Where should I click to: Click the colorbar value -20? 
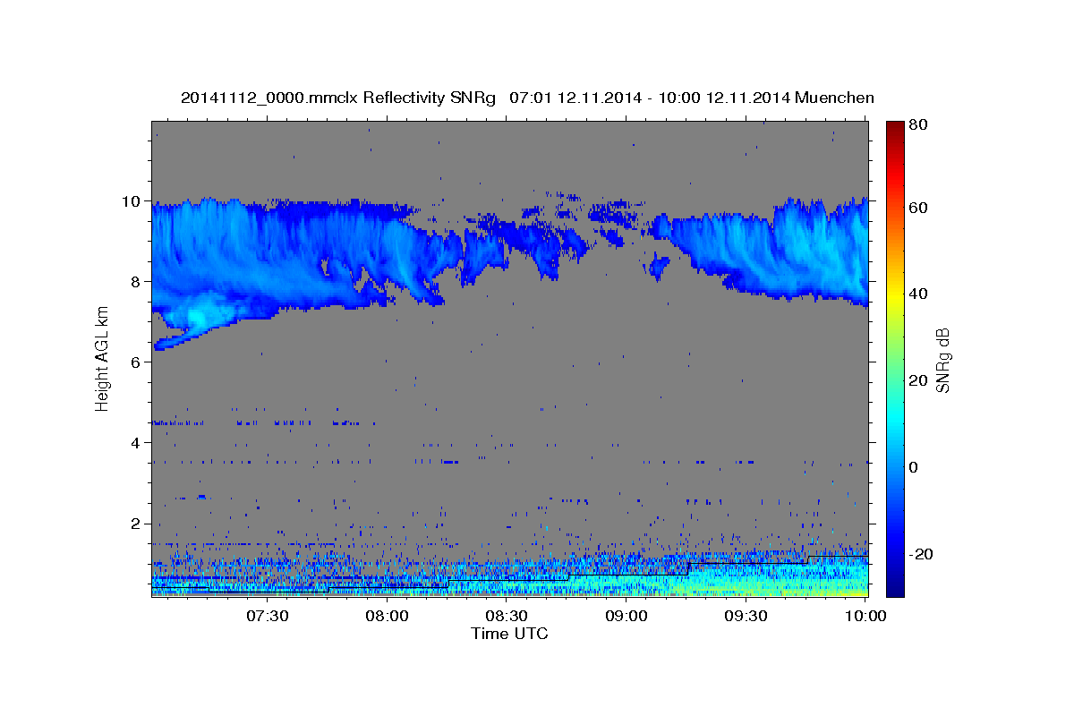point(919,554)
